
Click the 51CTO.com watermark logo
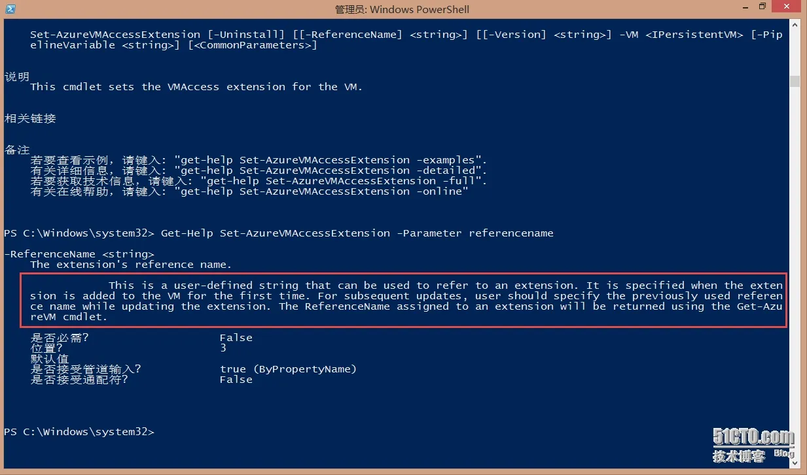(x=753, y=444)
